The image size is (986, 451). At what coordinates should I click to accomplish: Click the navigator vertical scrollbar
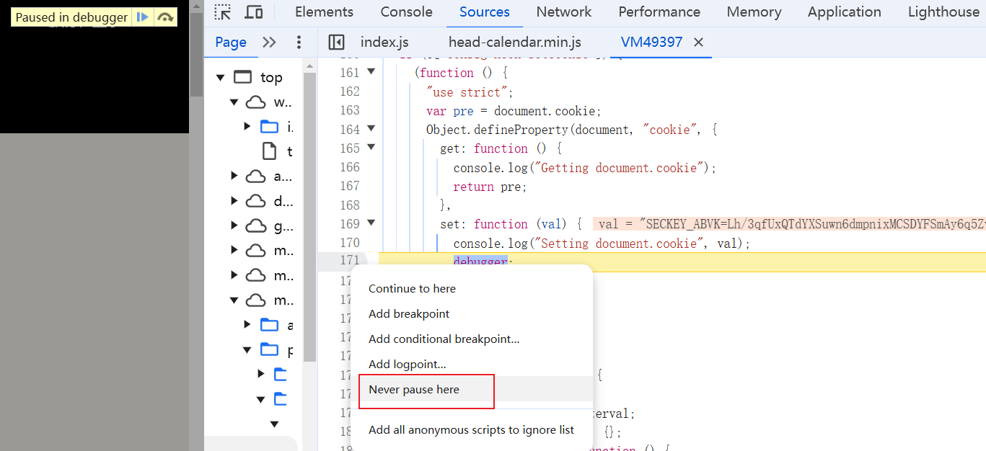[309, 216]
